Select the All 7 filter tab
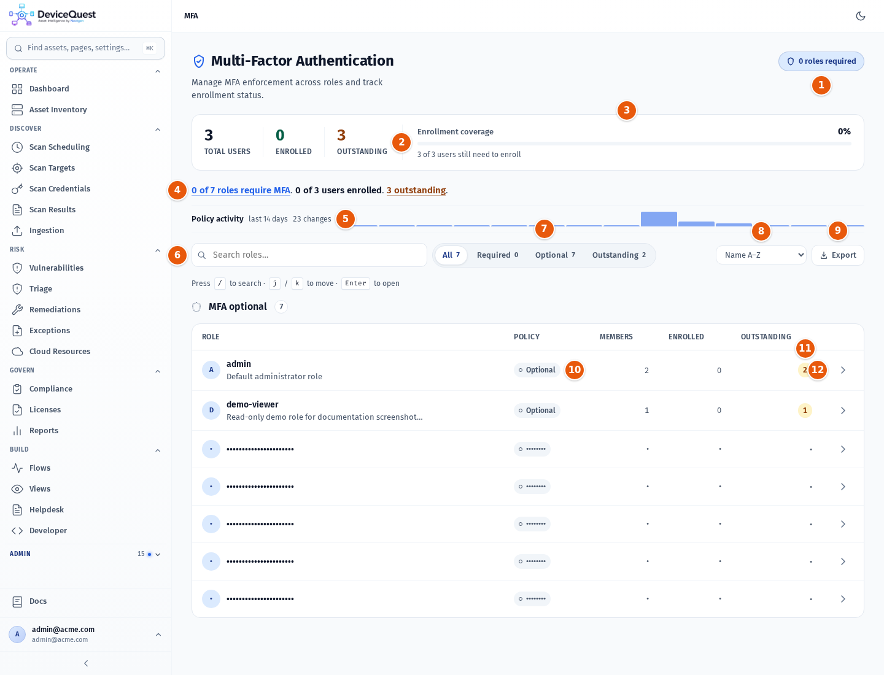 point(451,255)
